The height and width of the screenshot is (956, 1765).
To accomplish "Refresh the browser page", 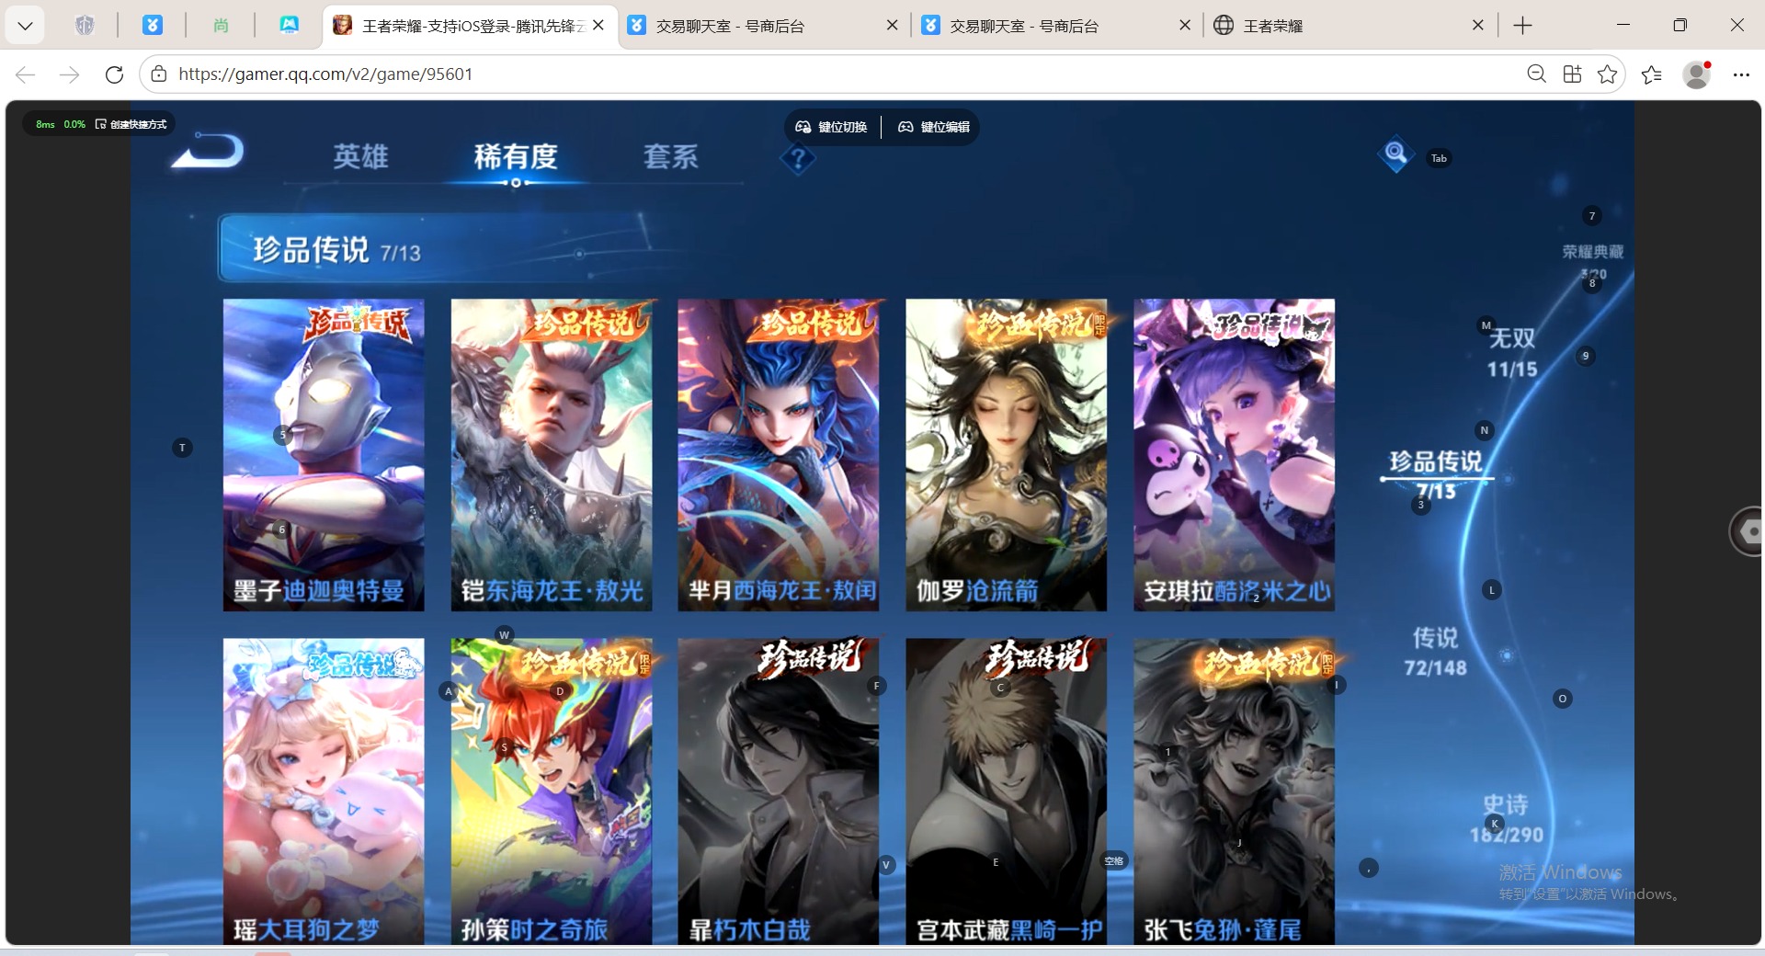I will click(x=114, y=74).
